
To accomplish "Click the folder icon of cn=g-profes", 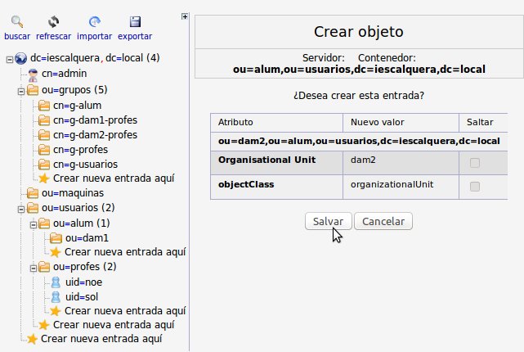I will [44, 150].
